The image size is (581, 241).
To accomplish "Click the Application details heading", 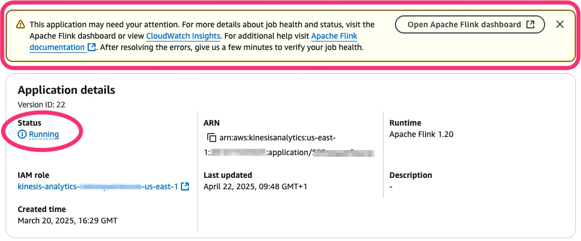I will 67,90.
